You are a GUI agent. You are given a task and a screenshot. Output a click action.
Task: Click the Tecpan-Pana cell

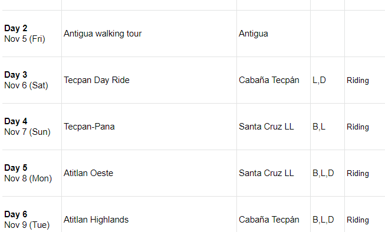click(149, 127)
